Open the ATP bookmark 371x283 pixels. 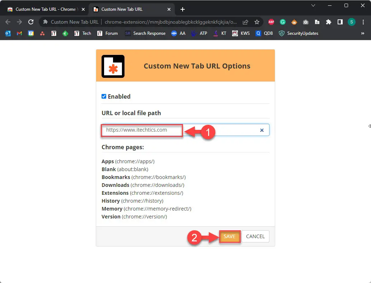coord(199,33)
